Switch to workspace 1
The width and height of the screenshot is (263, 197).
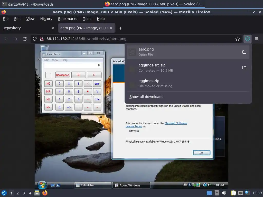click(11, 193)
